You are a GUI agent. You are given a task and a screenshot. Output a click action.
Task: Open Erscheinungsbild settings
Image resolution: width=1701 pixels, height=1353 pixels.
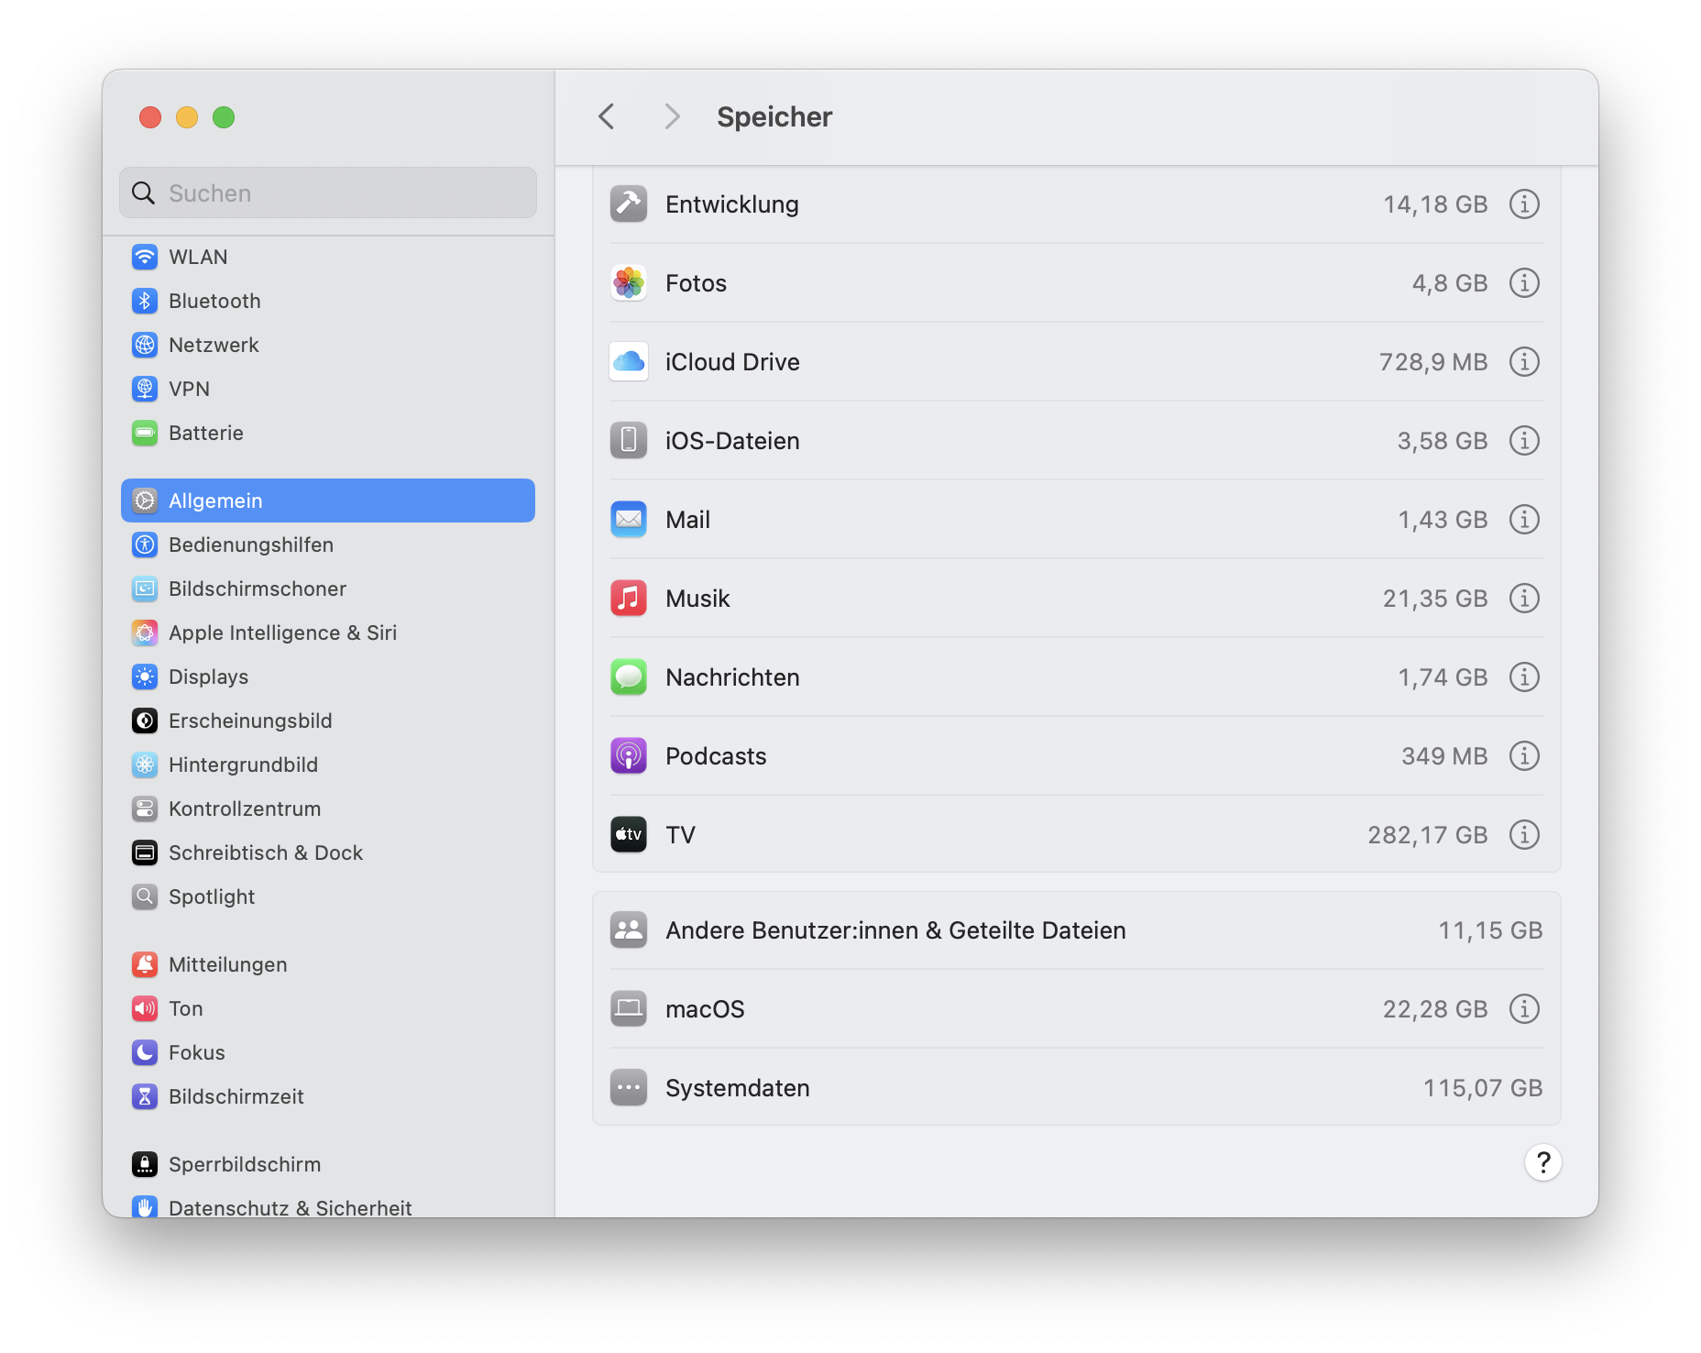[x=328, y=720]
